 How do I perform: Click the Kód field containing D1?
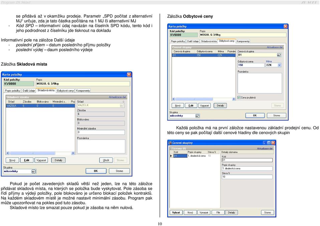click(x=247, y=160)
